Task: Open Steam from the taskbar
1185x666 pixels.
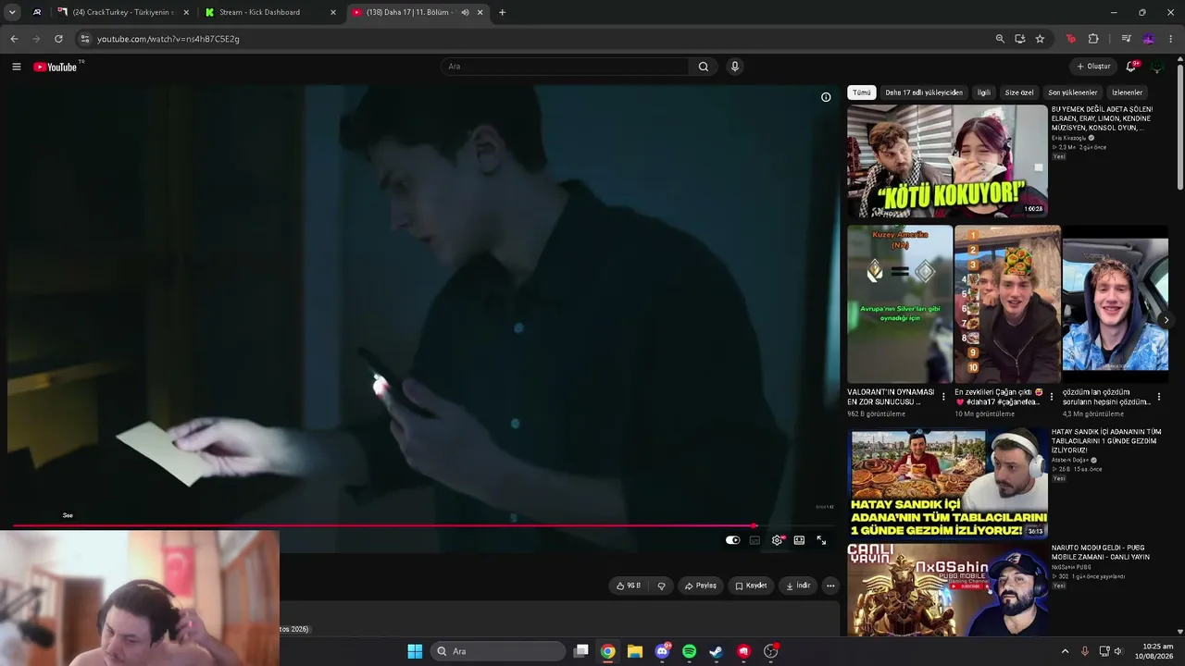Action: coord(716,651)
